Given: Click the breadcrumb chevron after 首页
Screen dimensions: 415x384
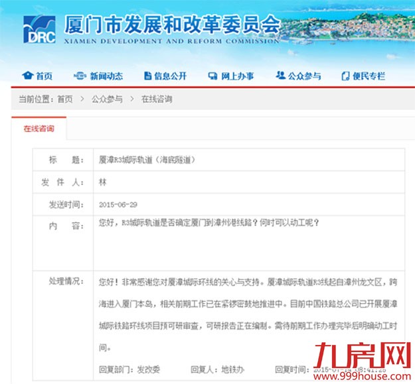Looking at the screenshot, I should click(82, 99).
